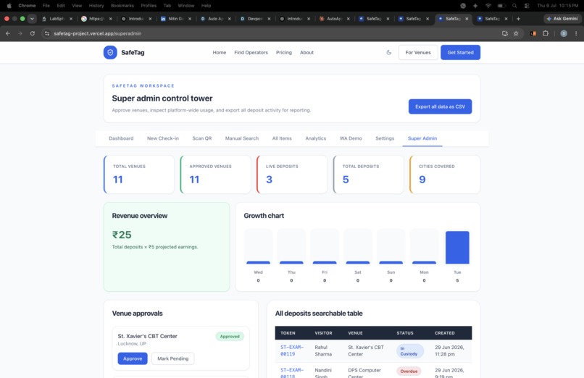This screenshot has width=584, height=378.
Task: Click the TOKEN column header
Action: click(x=288, y=333)
